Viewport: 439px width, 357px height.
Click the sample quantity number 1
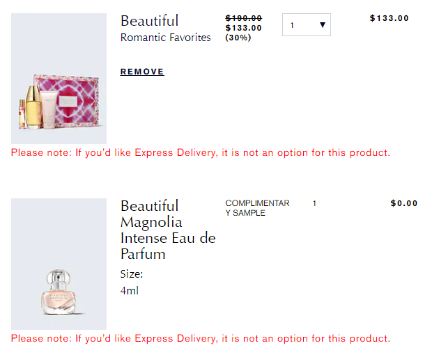pyautogui.click(x=314, y=203)
